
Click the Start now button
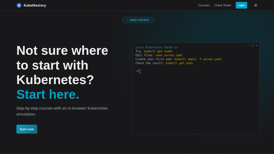pos(27,129)
